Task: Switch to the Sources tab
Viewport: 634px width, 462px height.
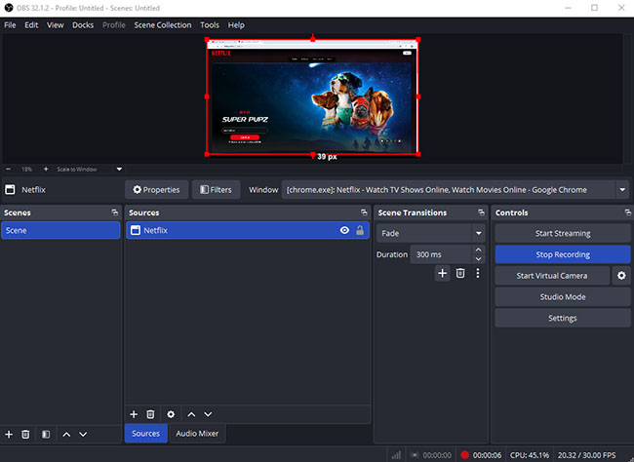Action: click(x=146, y=434)
